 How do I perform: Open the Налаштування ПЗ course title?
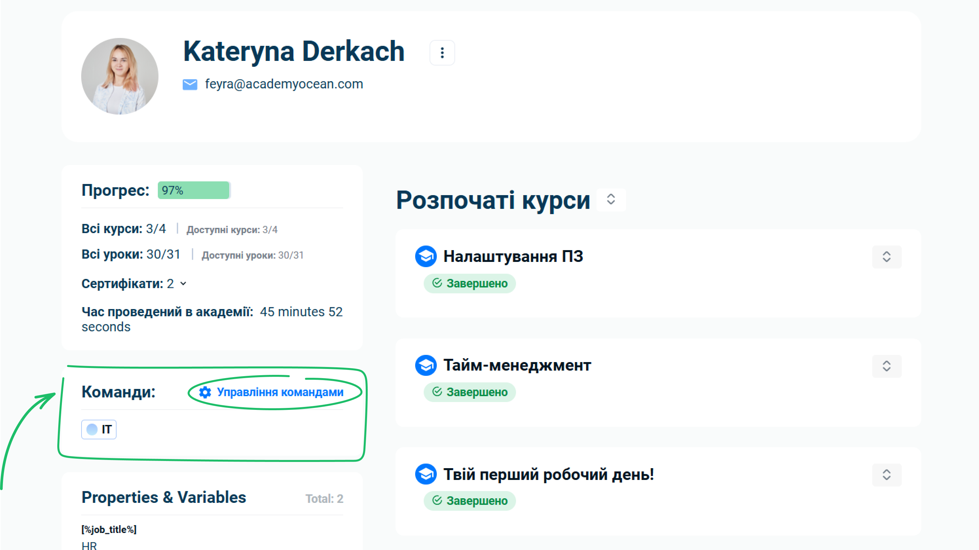coord(513,257)
